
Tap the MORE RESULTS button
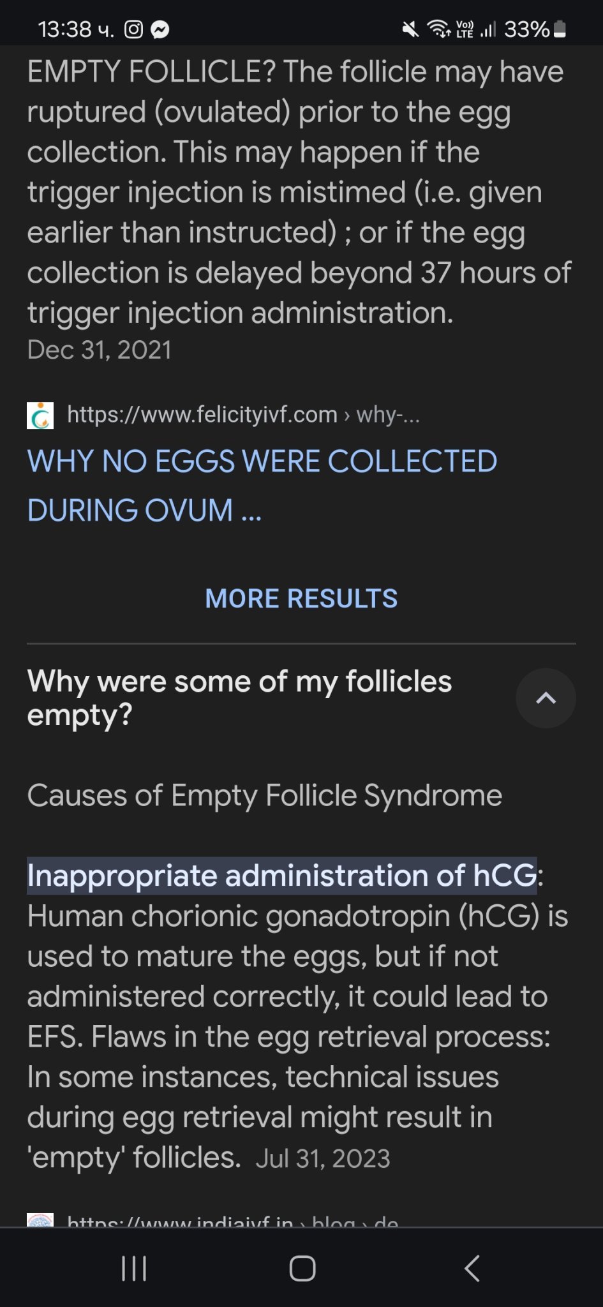[x=301, y=599]
